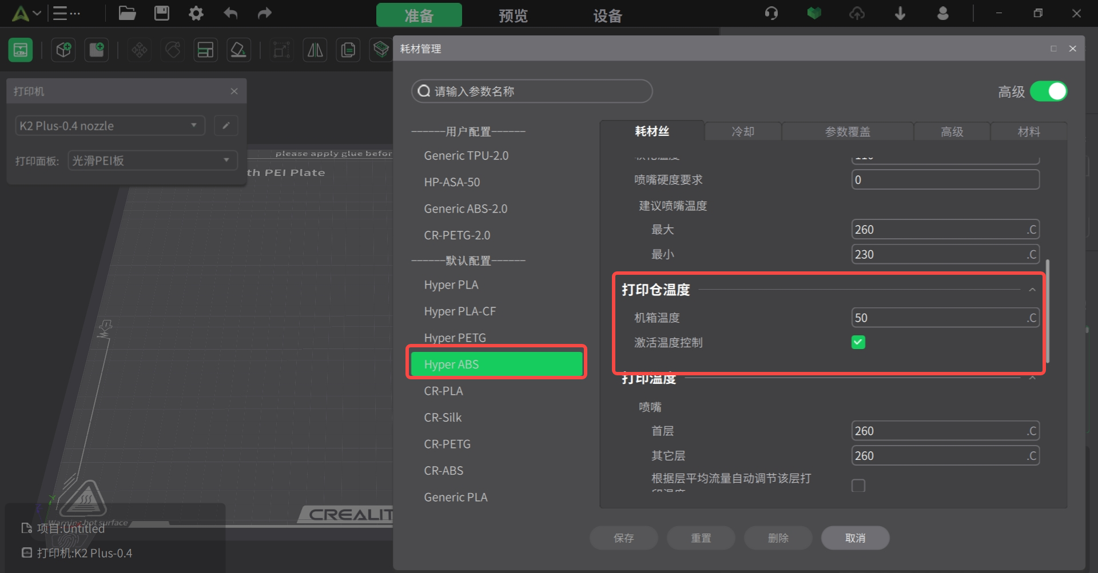
Task: Edit the printer preset with the pencil icon
Action: point(226,126)
